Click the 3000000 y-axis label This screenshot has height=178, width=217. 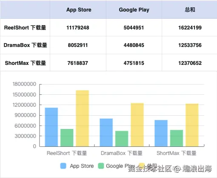coord(26,136)
